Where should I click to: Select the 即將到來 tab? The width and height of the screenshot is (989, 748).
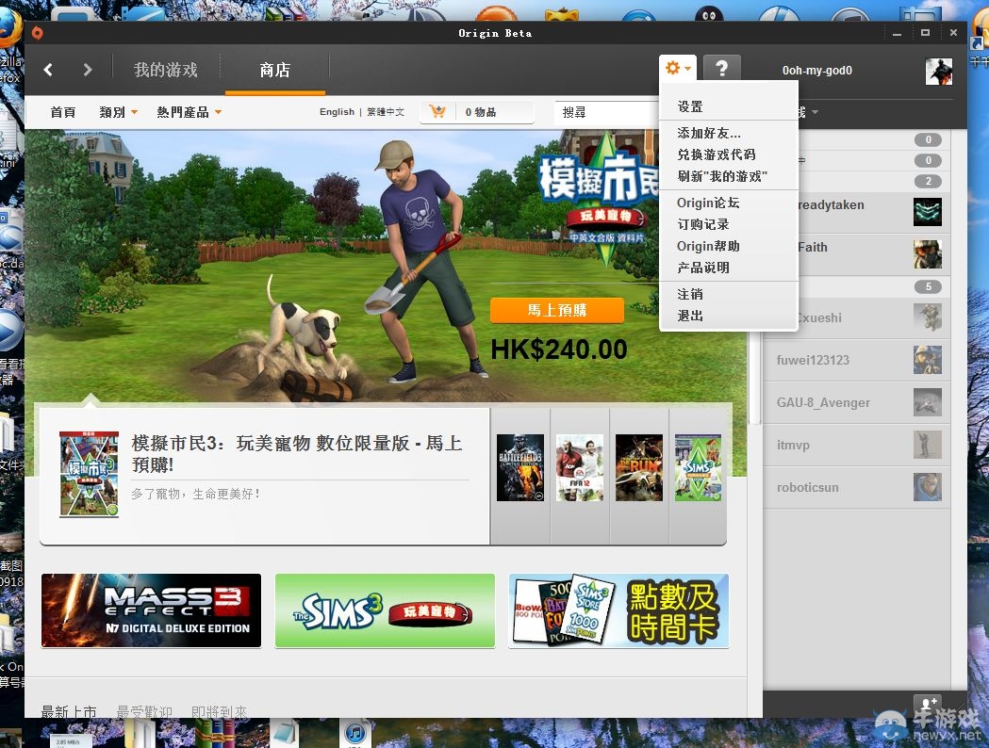219,711
